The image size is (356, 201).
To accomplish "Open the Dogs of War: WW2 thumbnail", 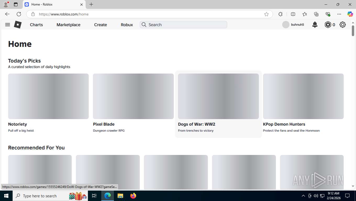I will (218, 96).
